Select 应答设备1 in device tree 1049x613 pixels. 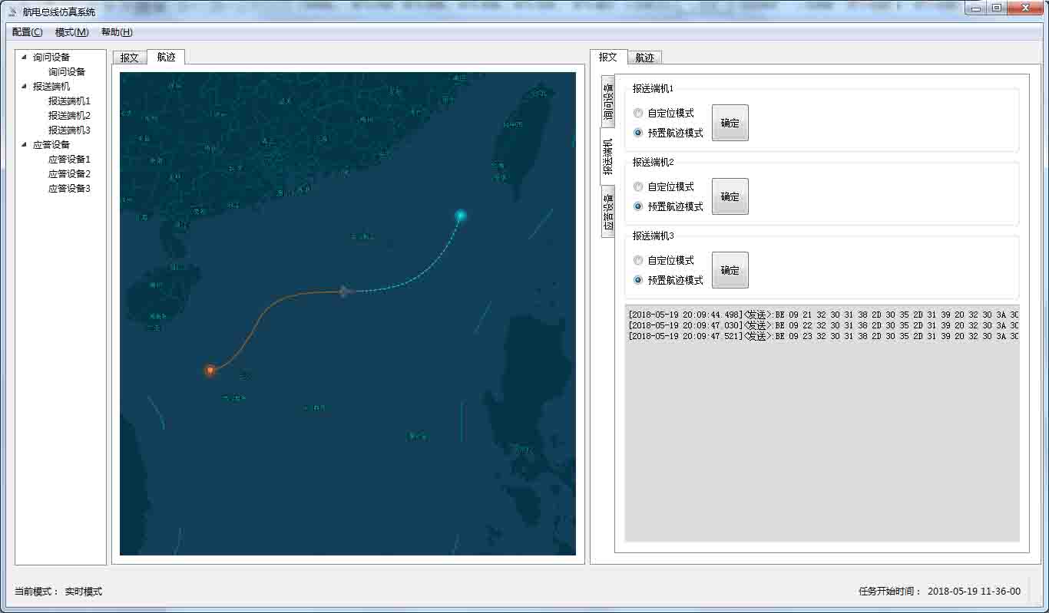click(x=69, y=159)
